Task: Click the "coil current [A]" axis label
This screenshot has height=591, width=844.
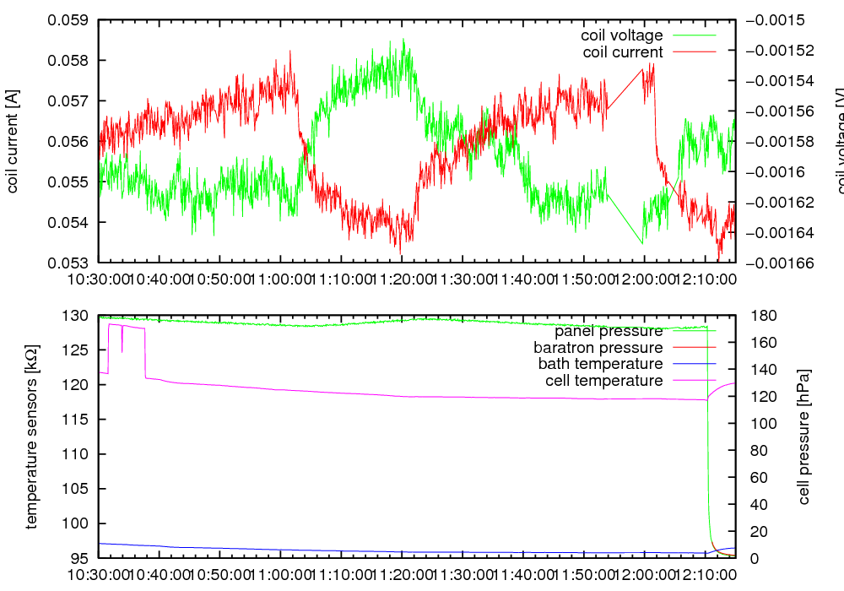Action: [13, 141]
